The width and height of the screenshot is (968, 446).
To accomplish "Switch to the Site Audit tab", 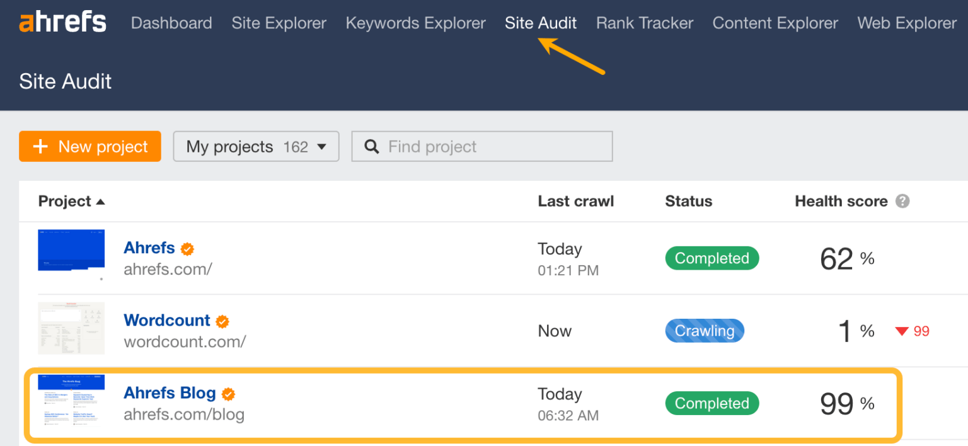I will tap(540, 23).
